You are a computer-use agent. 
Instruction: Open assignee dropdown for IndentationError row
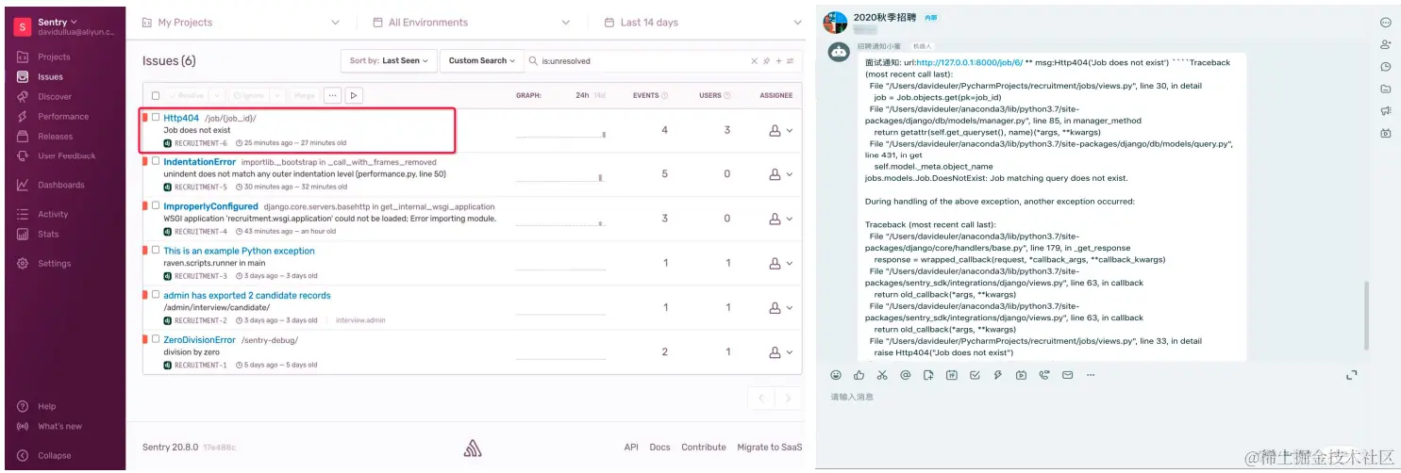[780, 174]
